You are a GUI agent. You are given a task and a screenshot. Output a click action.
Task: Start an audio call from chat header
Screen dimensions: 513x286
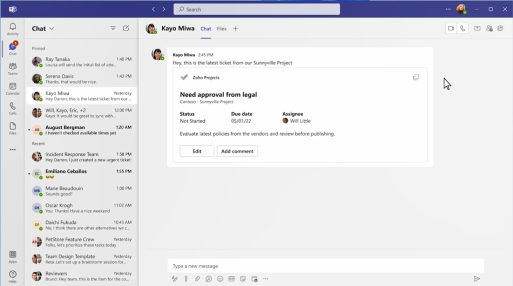coord(462,28)
